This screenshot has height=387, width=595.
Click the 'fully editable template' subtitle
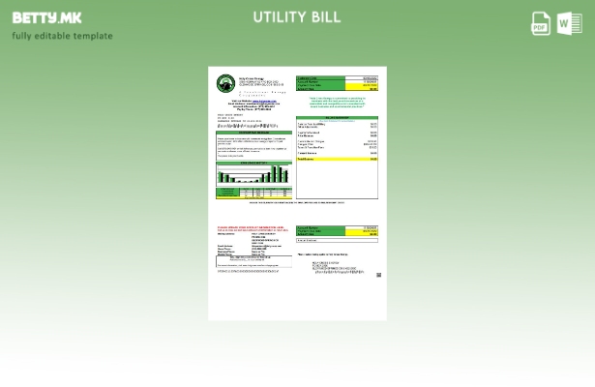pos(62,36)
